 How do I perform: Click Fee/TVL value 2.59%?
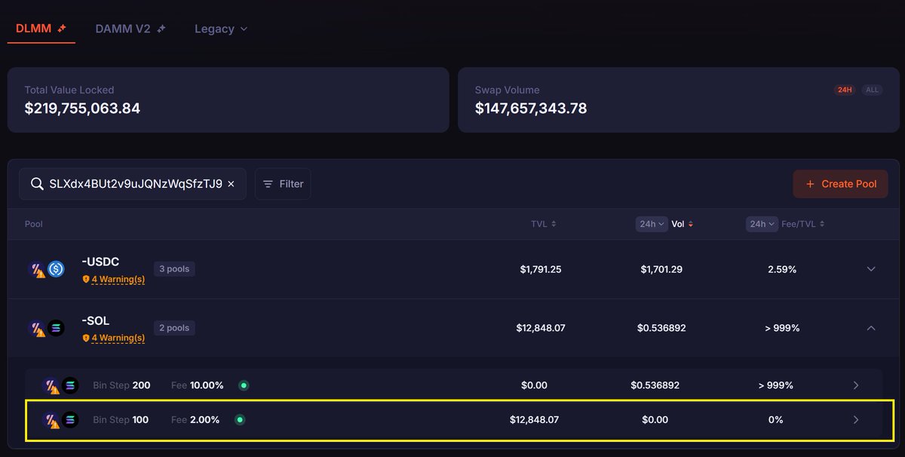782,269
